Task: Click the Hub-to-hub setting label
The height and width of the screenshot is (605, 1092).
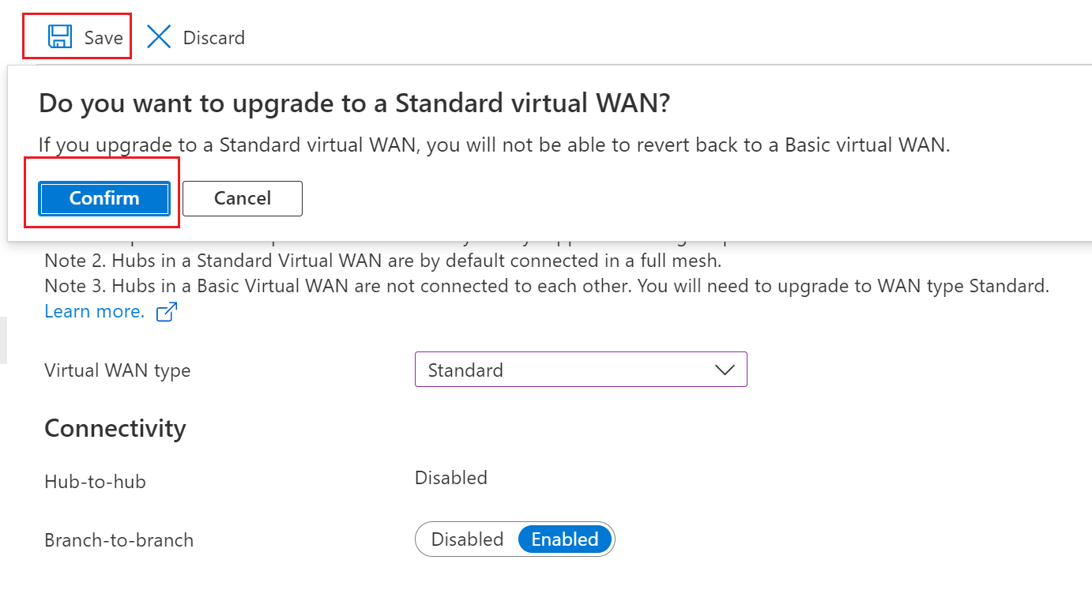Action: [x=95, y=482]
